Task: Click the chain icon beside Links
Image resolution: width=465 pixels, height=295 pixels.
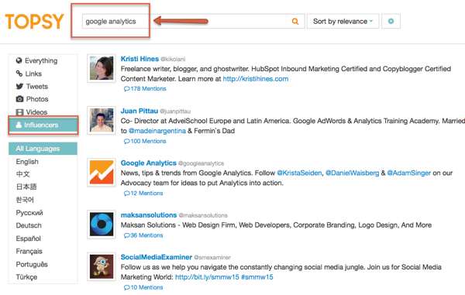Action: 19,73
